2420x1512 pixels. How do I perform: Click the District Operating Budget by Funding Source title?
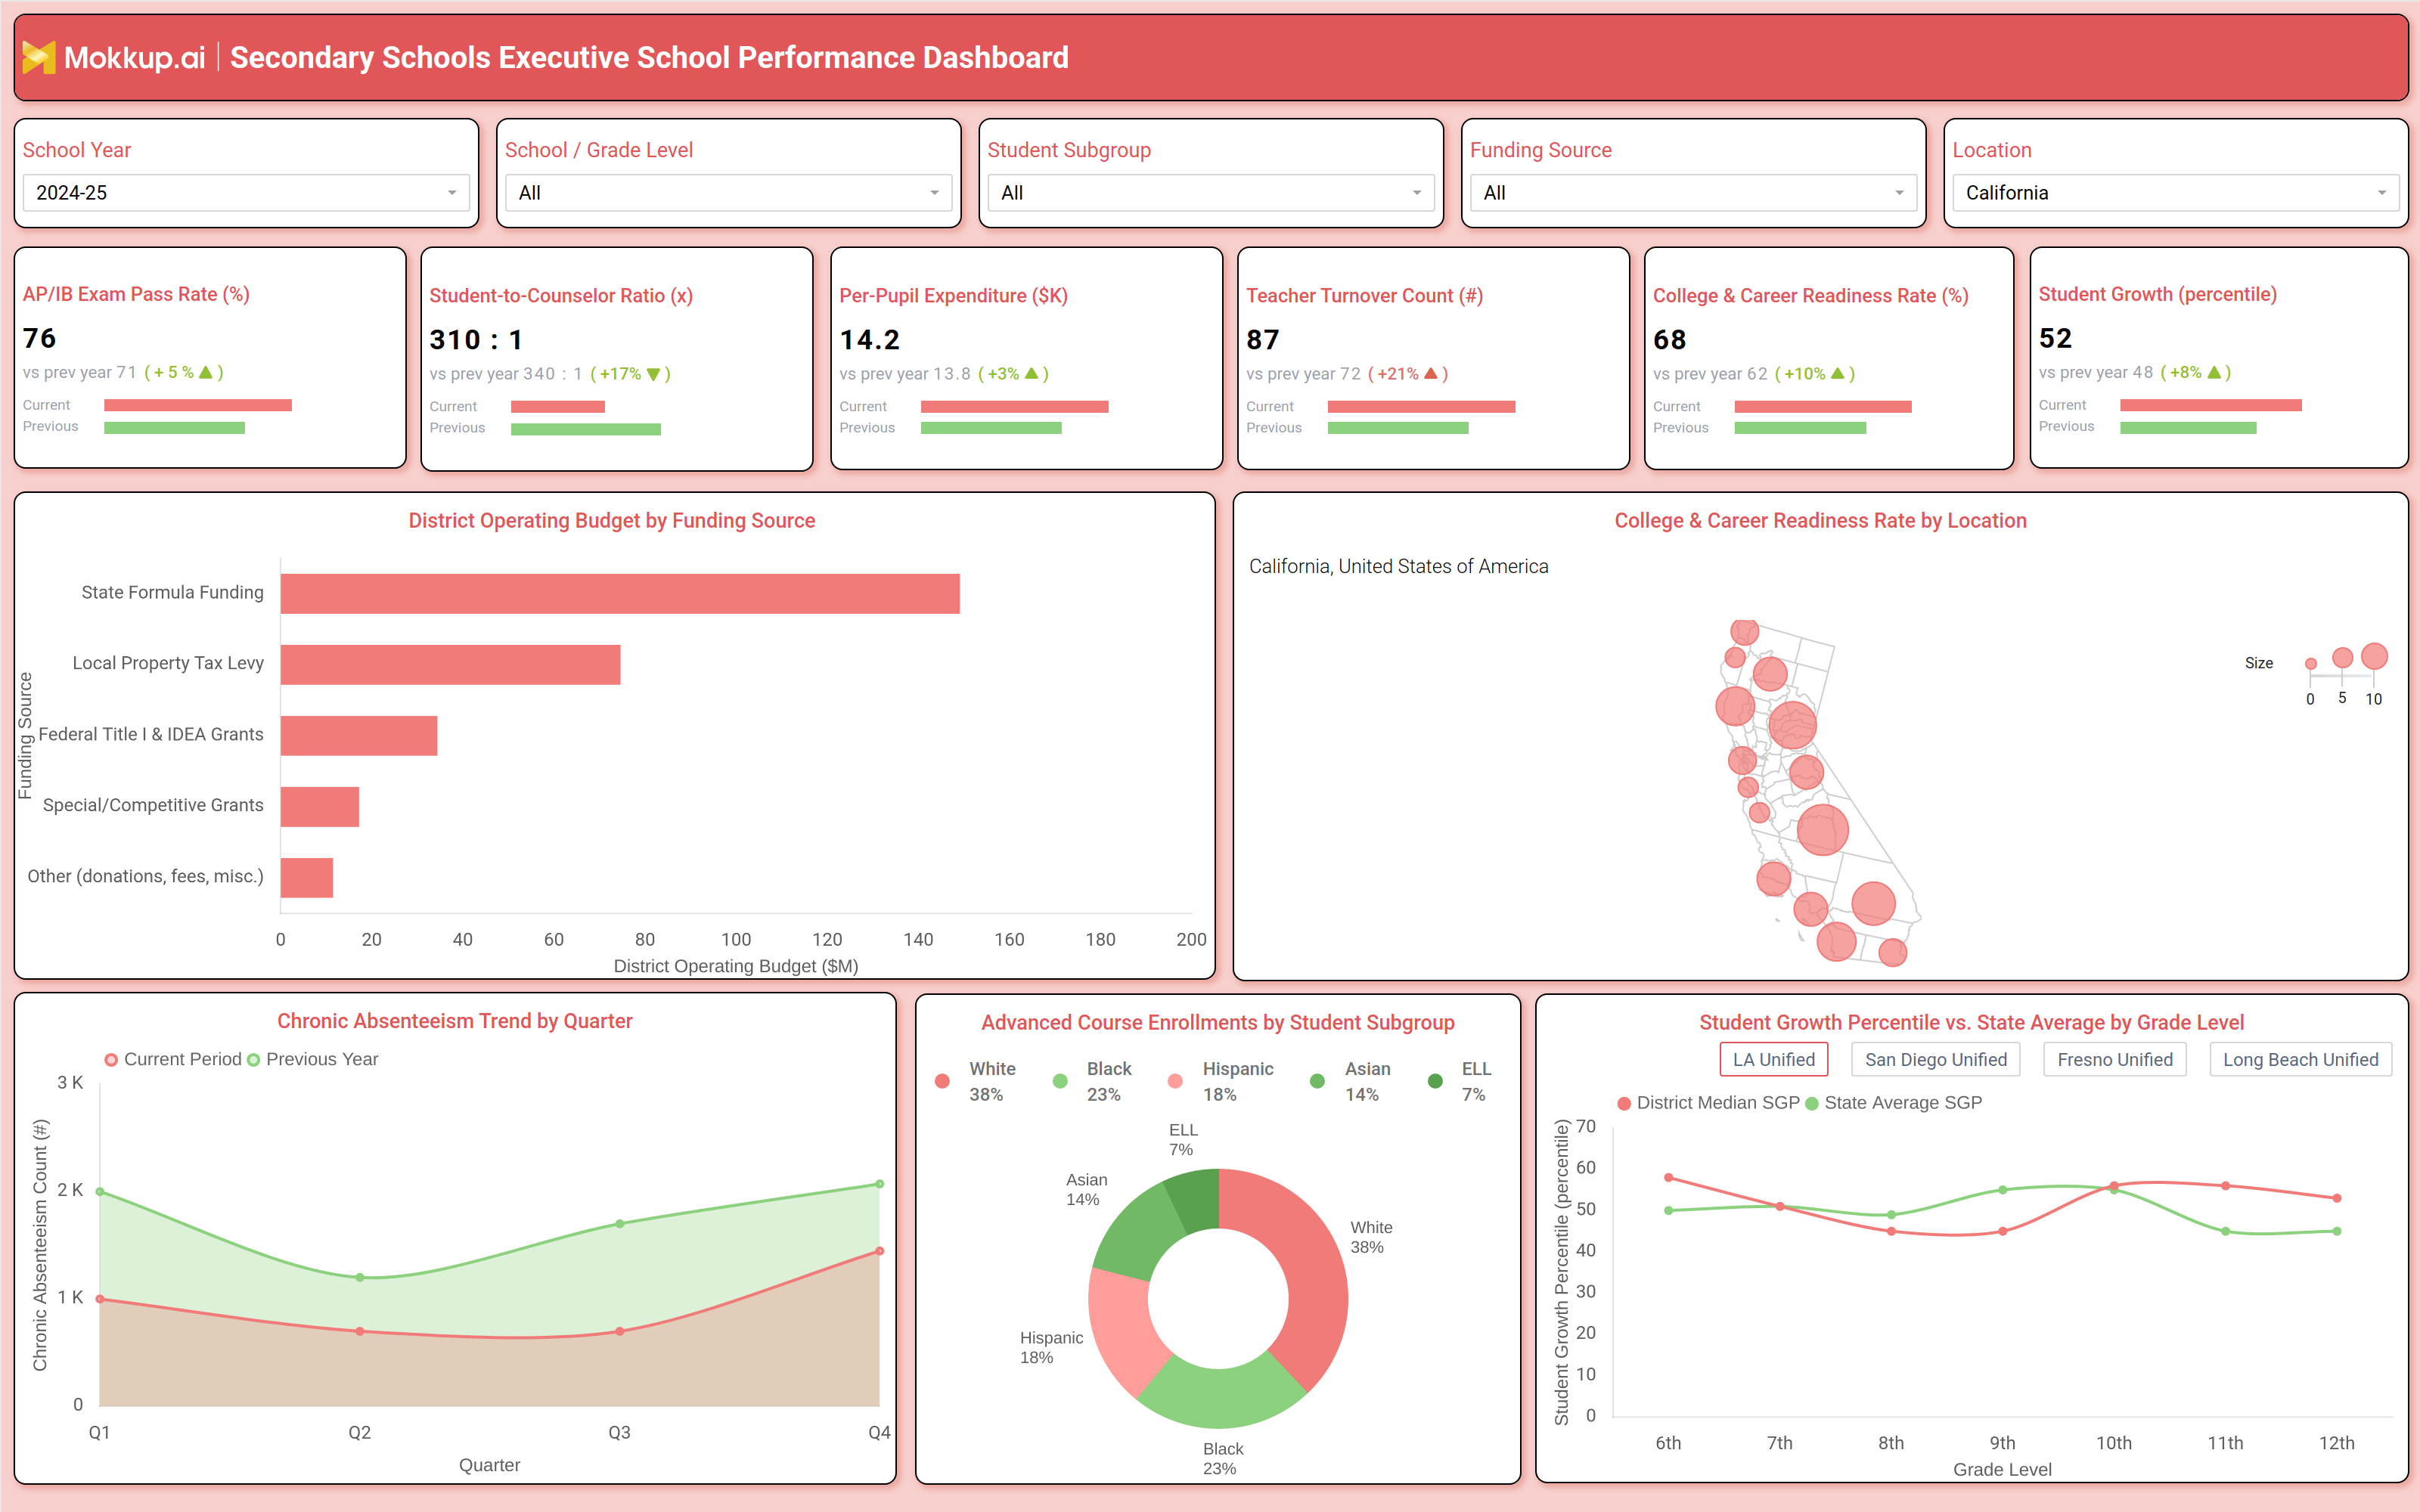612,521
